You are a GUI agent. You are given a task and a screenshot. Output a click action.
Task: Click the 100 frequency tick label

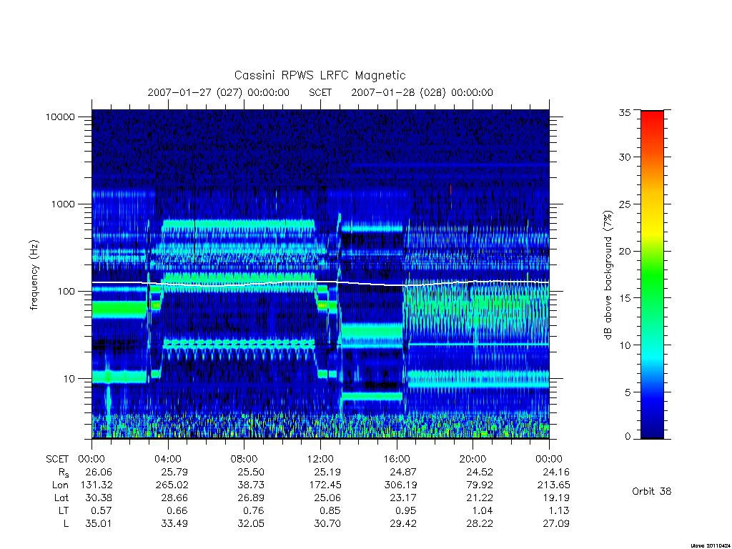click(x=66, y=292)
